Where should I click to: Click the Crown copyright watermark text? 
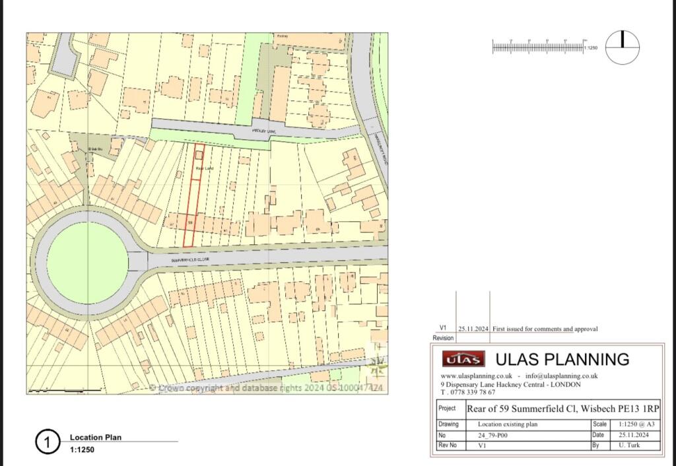coord(266,388)
